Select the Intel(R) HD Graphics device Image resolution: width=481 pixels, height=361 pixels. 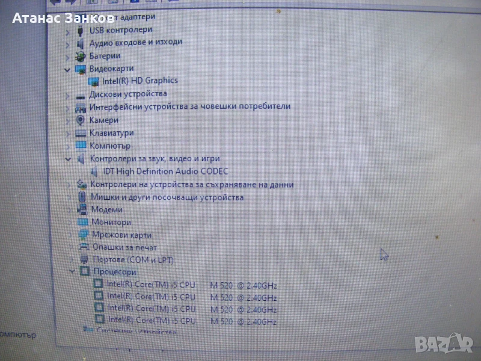click(139, 81)
